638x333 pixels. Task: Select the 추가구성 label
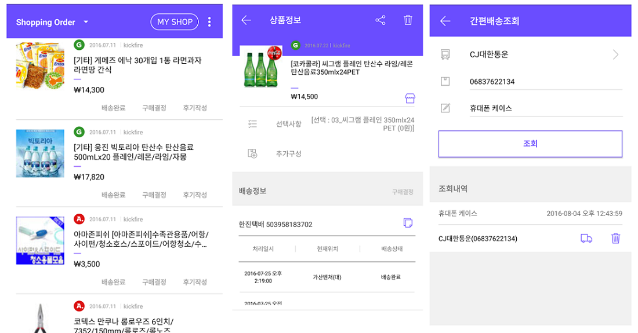(x=288, y=153)
